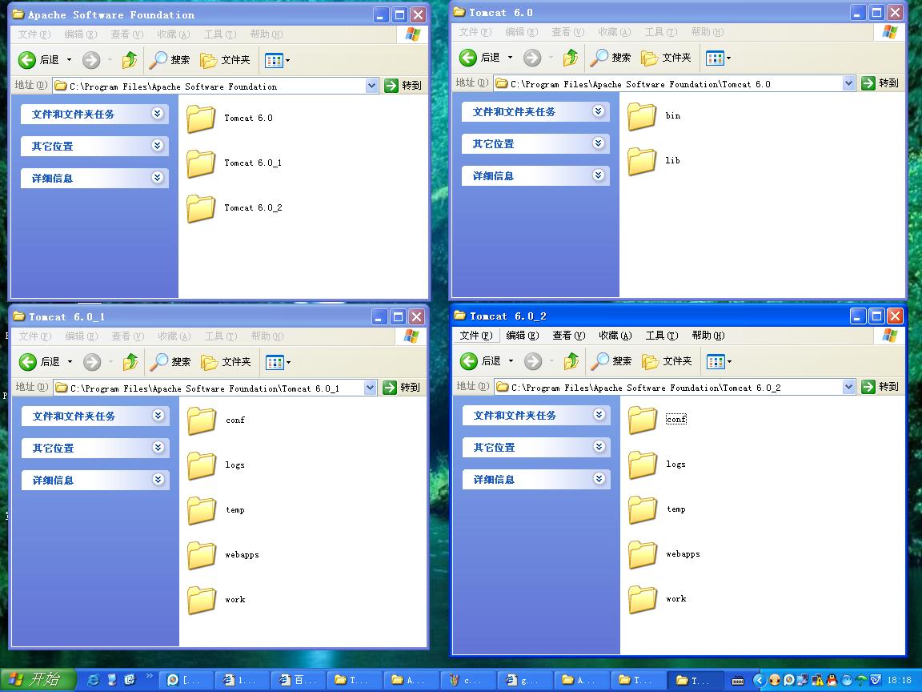Expand 其它位置 panel in Apache Software Foundation window

point(157,145)
